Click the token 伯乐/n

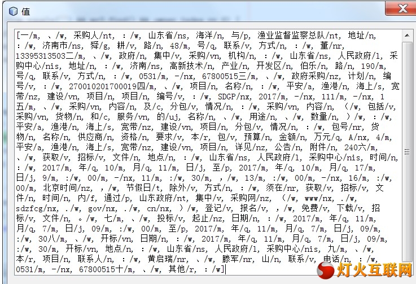click(314, 66)
